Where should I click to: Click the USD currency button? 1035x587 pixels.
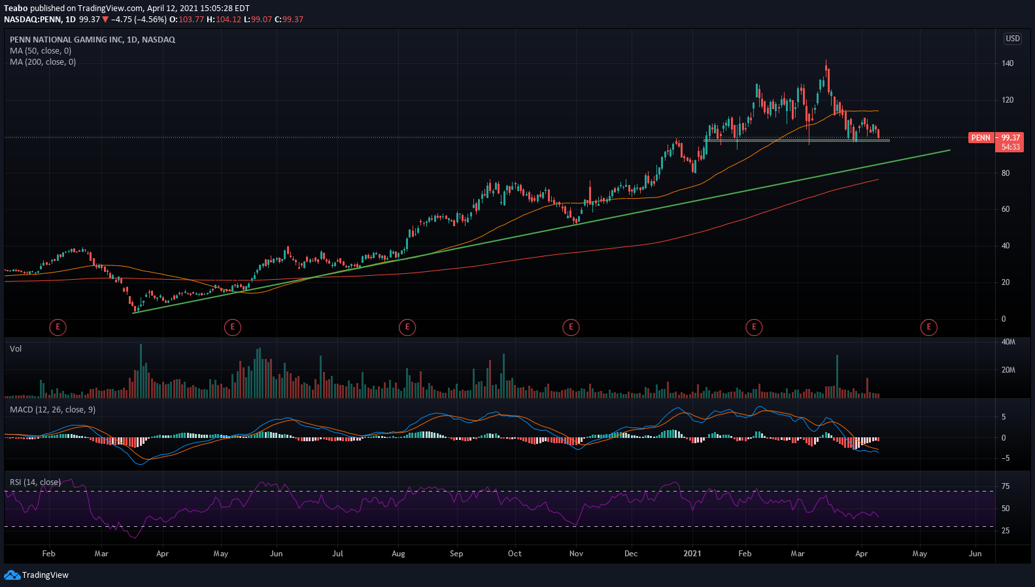[1013, 39]
